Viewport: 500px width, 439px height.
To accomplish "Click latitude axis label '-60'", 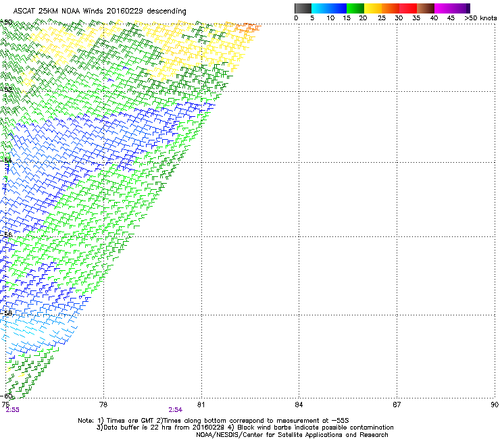I will pyautogui.click(x=6, y=396).
